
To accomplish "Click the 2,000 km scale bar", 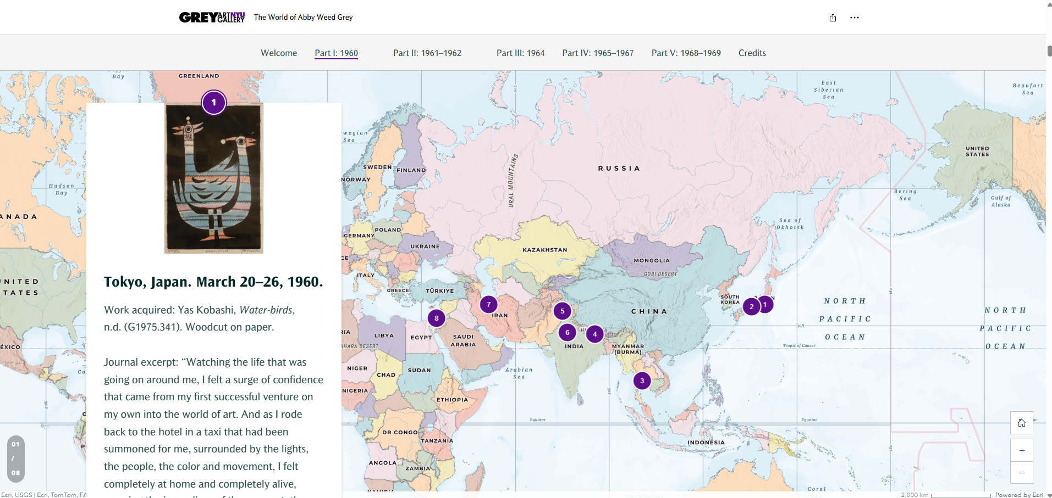I will [x=946, y=495].
